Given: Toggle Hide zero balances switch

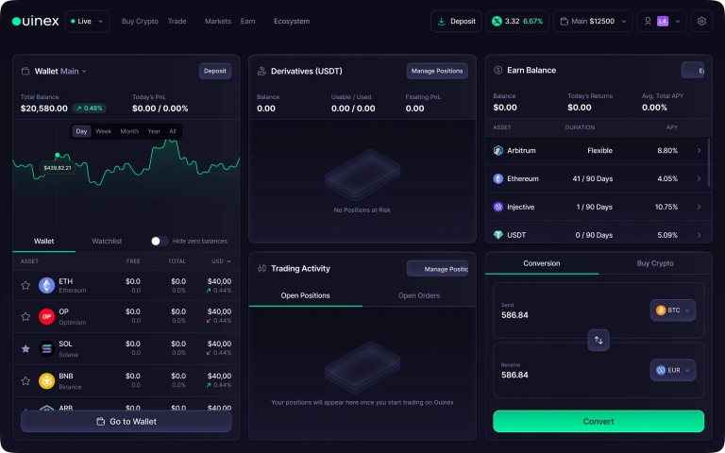Looking at the screenshot, I should (160, 242).
